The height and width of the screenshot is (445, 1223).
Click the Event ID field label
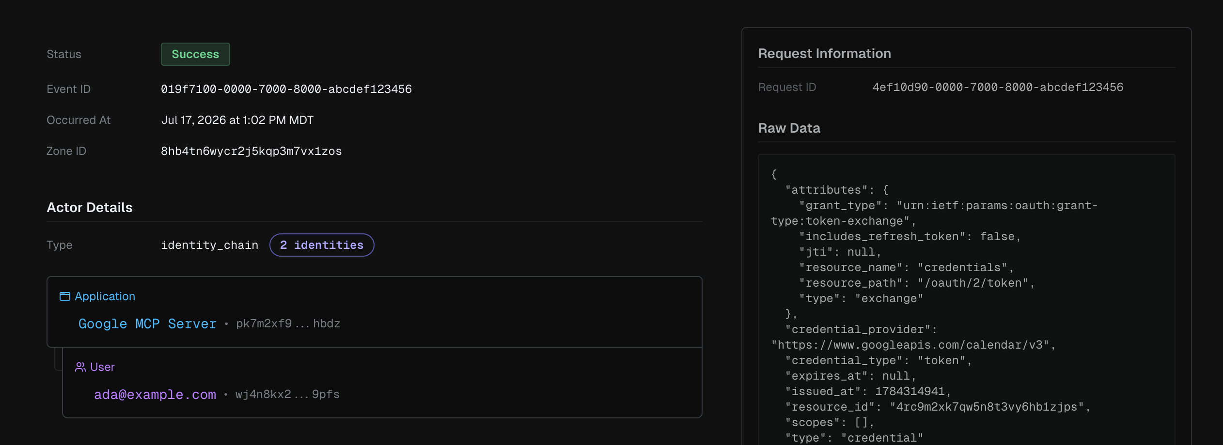coord(68,89)
